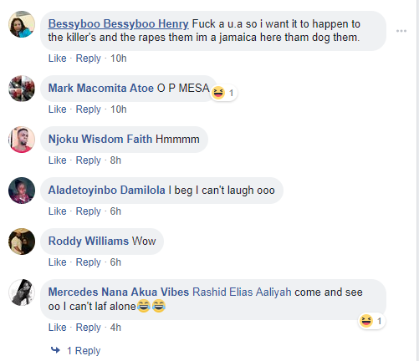
Task: Open Njoku Wisdom Faith's avatar
Action: (22, 140)
